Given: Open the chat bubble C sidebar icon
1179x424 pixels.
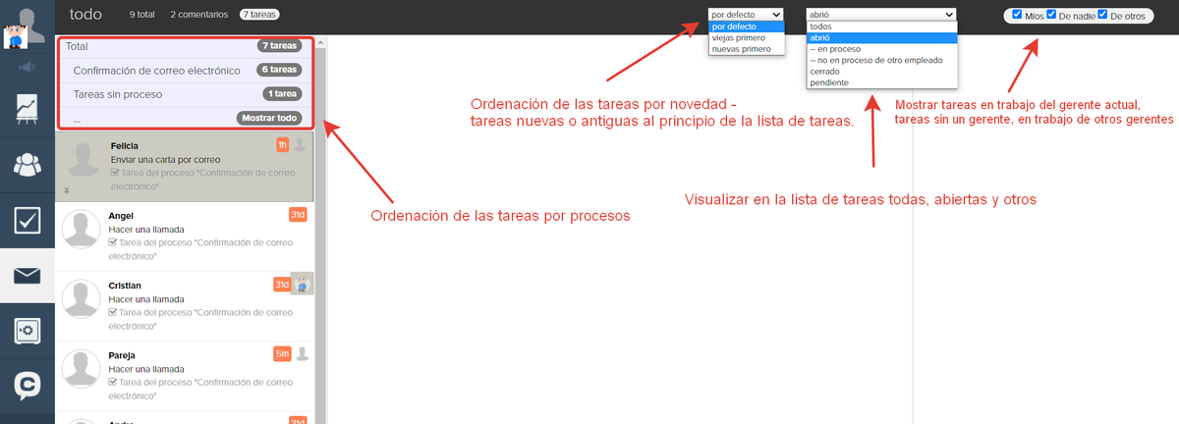Looking at the screenshot, I should coord(27,386).
